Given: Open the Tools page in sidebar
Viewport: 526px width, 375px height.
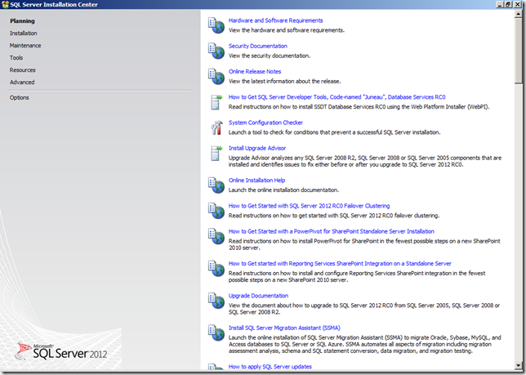Looking at the screenshot, I should [16, 58].
